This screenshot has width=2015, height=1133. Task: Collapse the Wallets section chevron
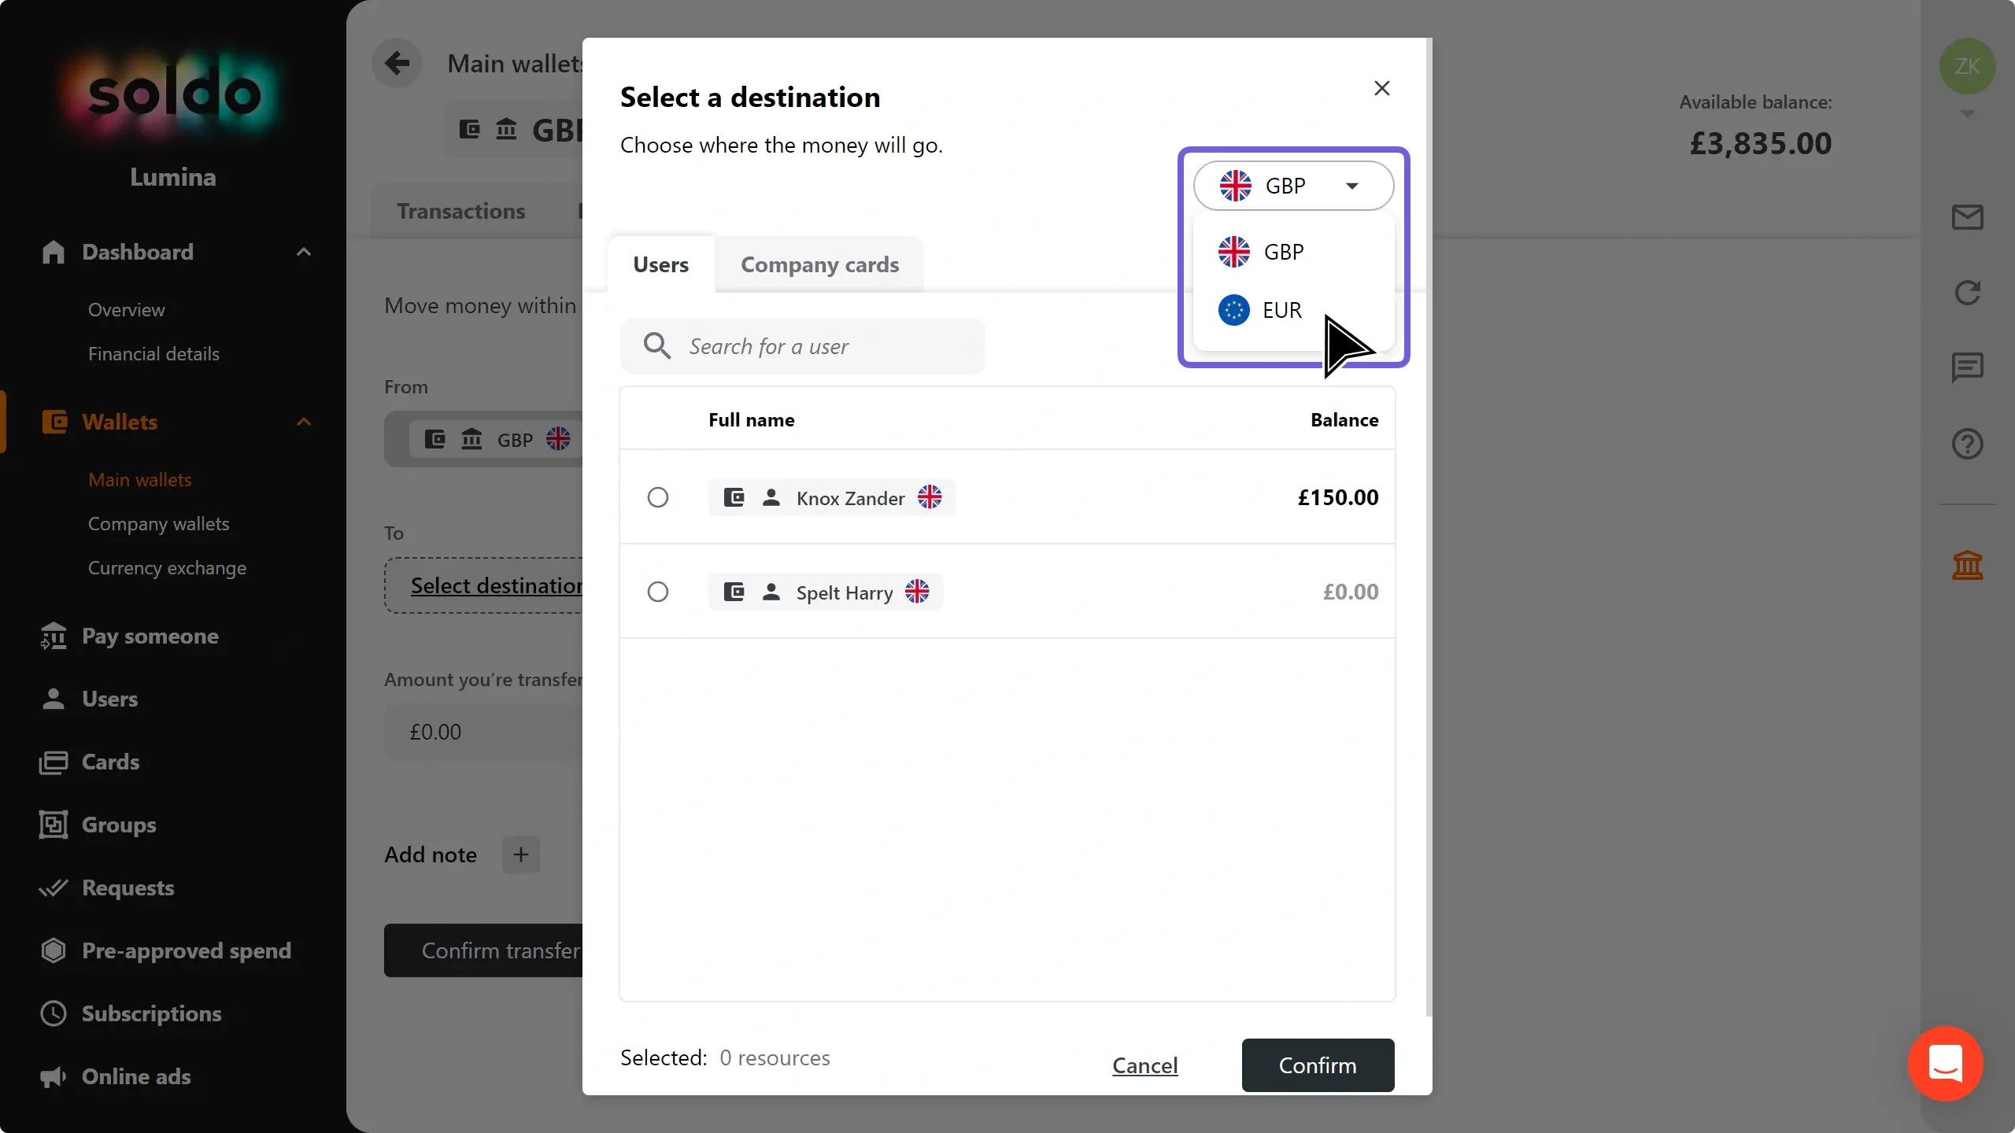tap(304, 422)
